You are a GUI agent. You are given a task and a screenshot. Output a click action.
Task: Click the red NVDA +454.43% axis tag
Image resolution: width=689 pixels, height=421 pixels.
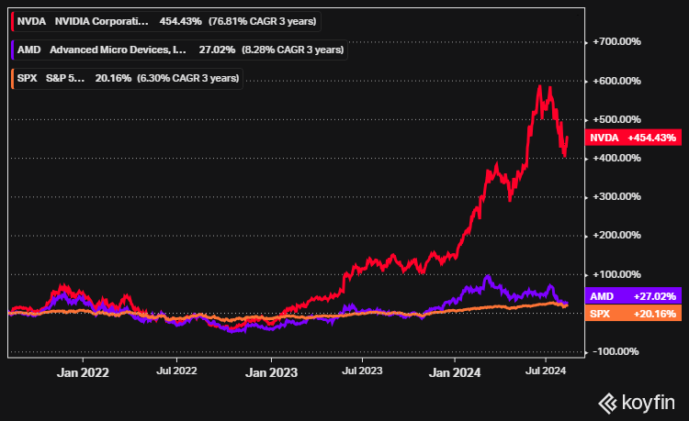pos(632,138)
